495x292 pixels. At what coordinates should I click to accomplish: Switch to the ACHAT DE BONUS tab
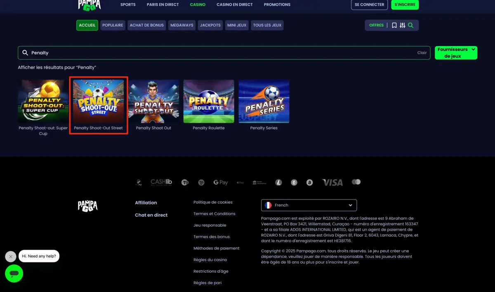147,25
